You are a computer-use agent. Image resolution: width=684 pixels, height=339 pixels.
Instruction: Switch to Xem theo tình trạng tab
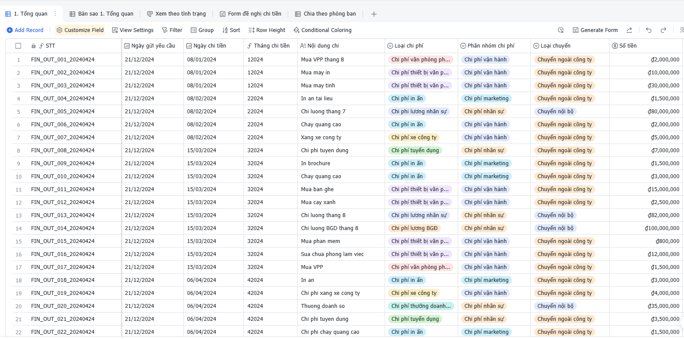pyautogui.click(x=176, y=14)
